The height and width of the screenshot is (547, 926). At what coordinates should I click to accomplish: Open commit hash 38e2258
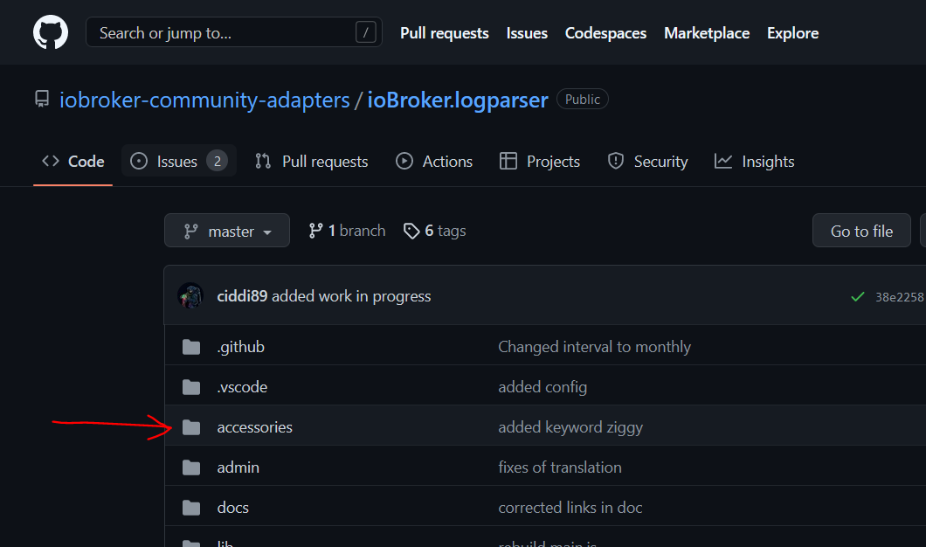coord(900,297)
